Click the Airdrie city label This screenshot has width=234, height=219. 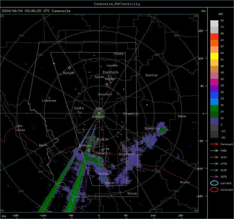point(102,139)
